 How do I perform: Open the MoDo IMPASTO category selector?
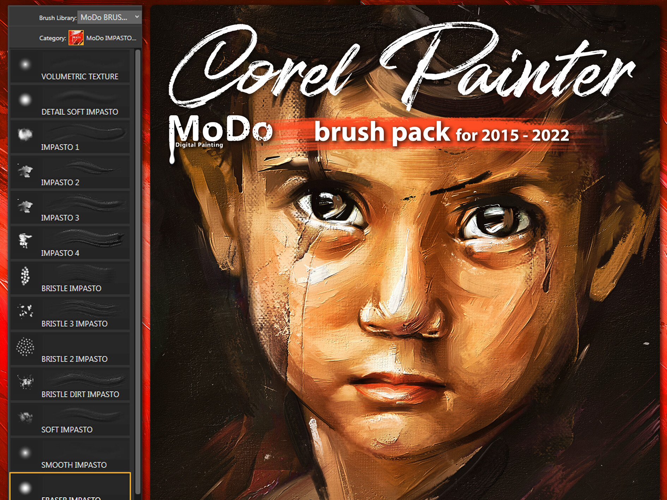pyautogui.click(x=102, y=38)
